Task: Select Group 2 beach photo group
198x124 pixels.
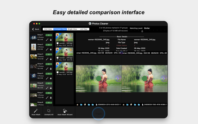Action: coord(41,47)
